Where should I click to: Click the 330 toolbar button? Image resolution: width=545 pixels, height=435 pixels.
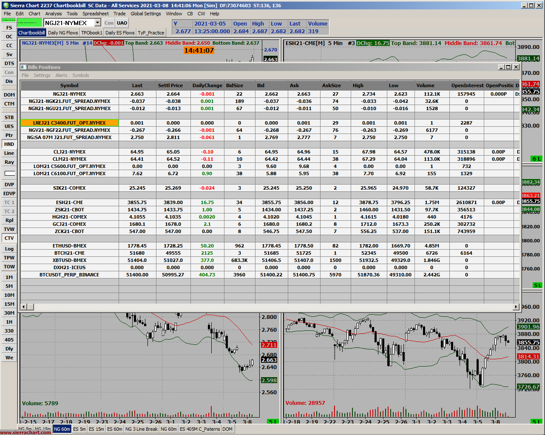click(x=9, y=331)
